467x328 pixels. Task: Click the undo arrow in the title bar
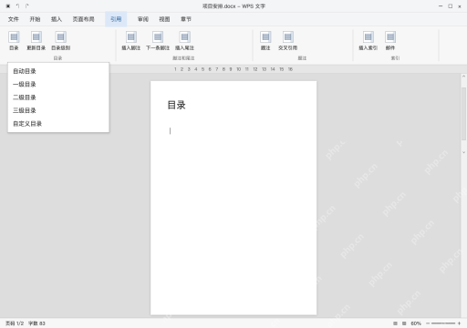tap(18, 5)
